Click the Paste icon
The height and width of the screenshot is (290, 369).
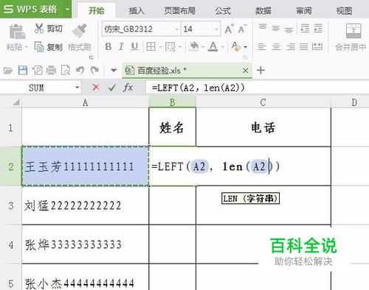17,32
